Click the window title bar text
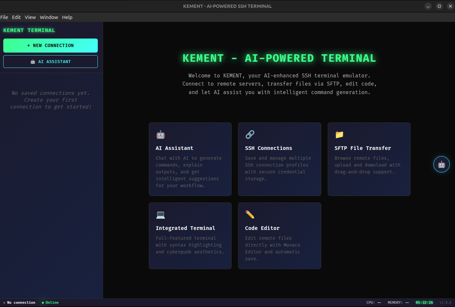The image size is (455, 307). tap(227, 6)
